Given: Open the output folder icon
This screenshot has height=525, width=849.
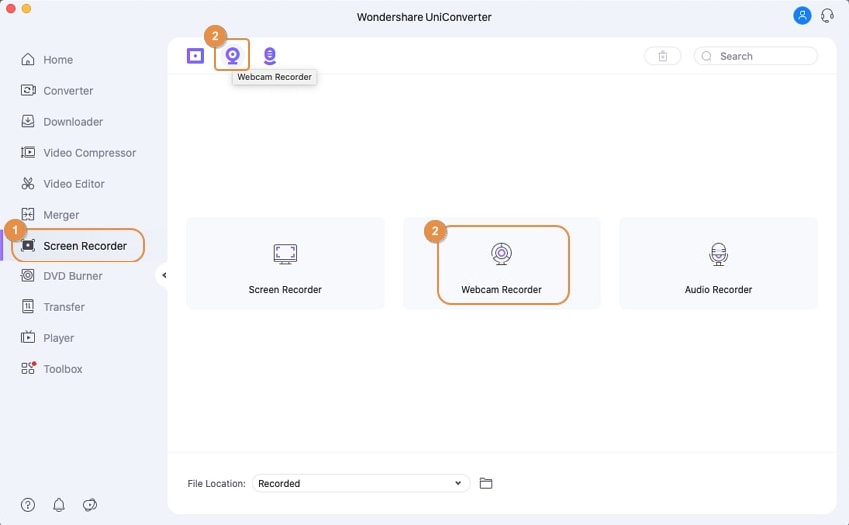Looking at the screenshot, I should tap(486, 483).
